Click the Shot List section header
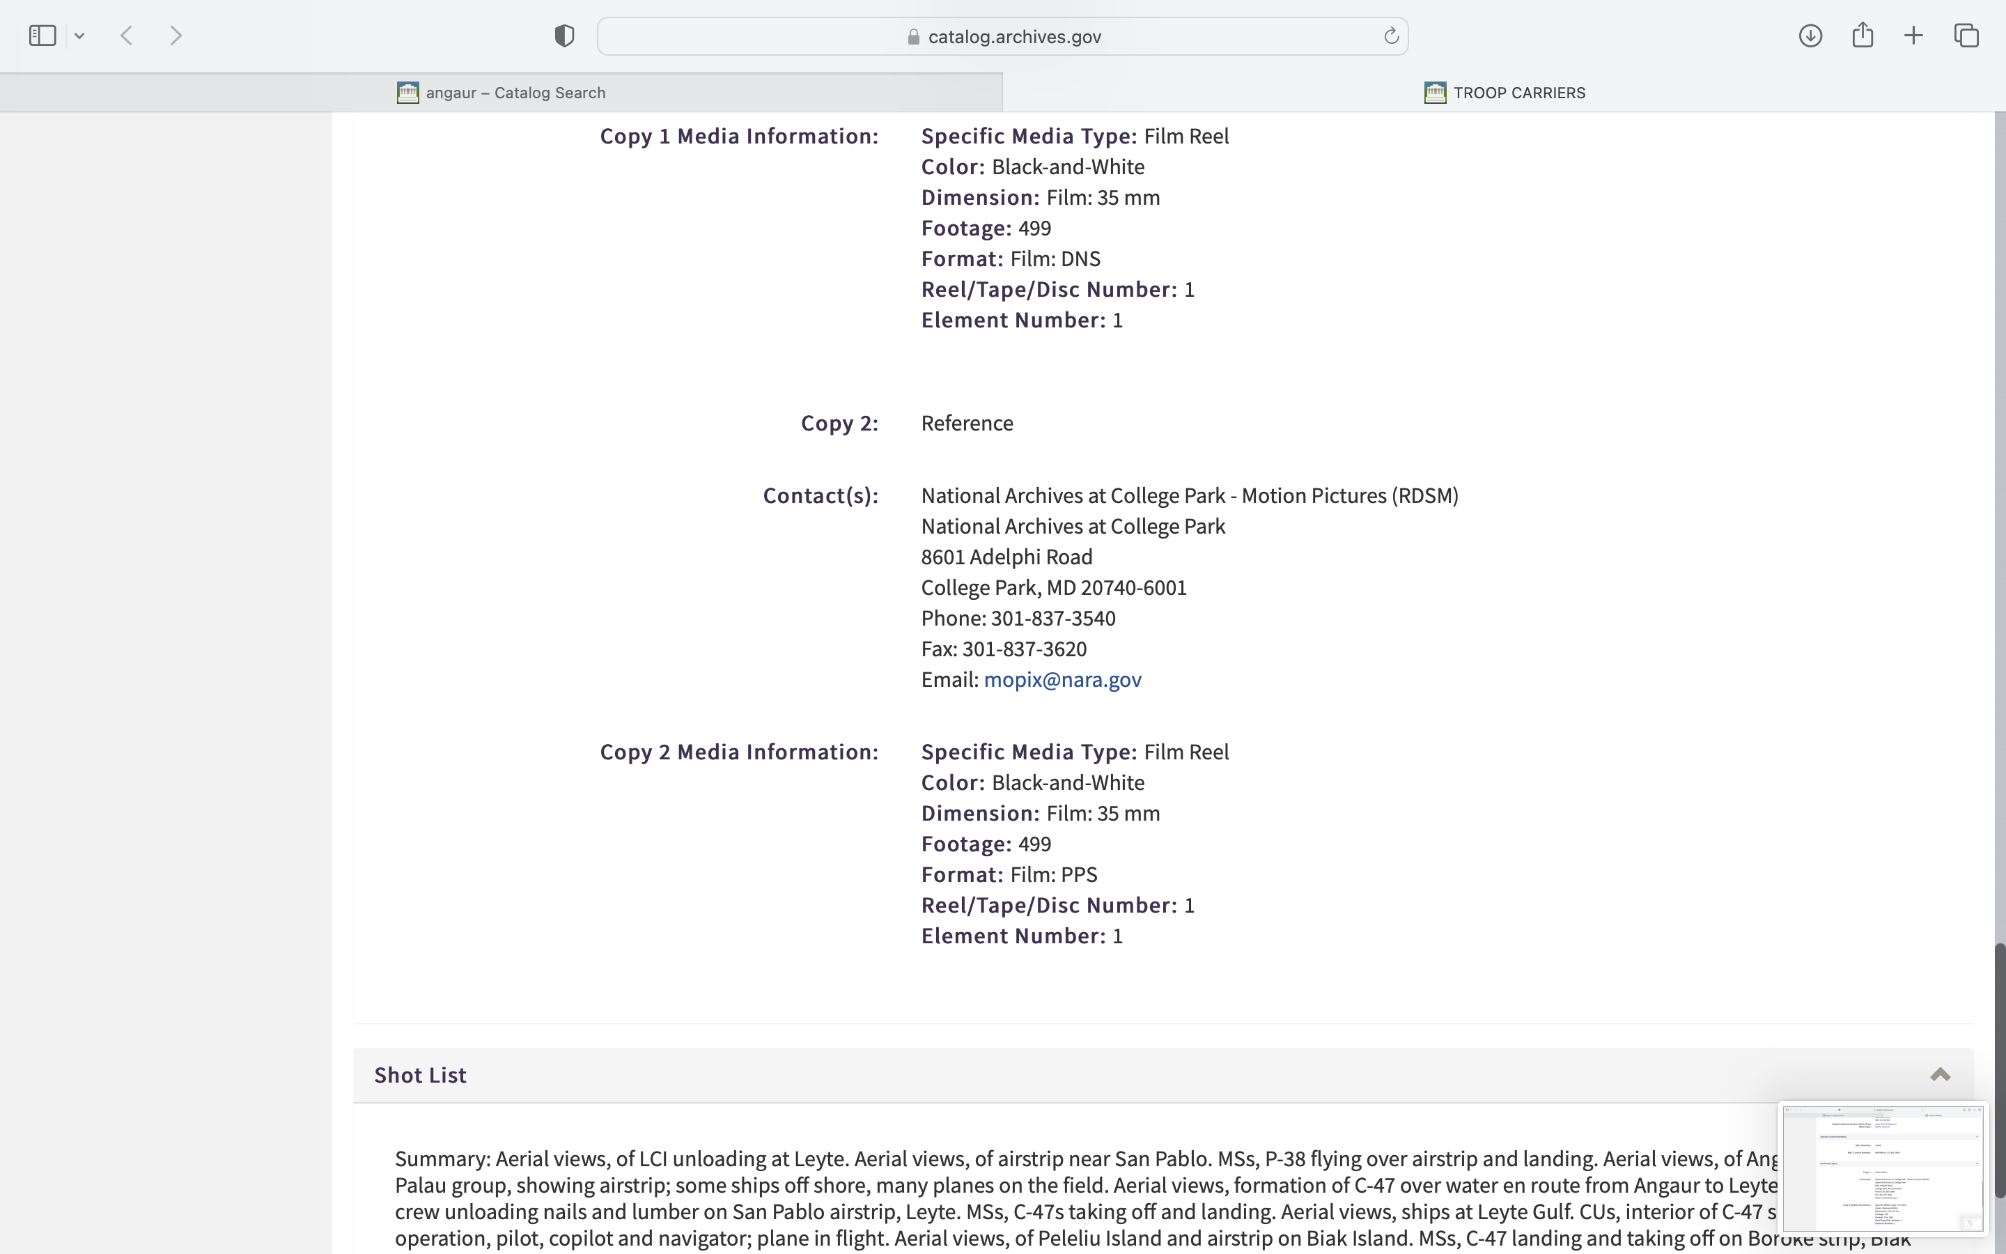2006x1254 pixels. click(x=420, y=1075)
